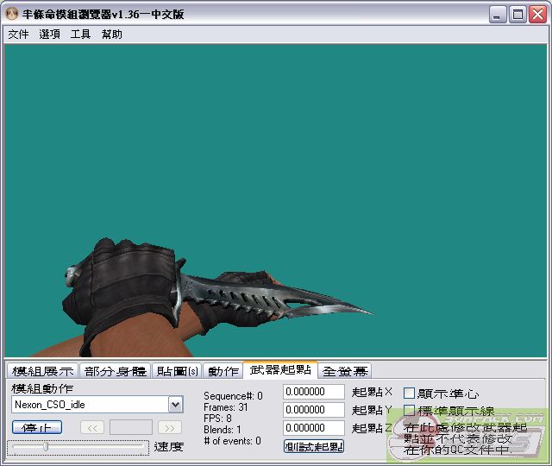
Task: Click the application icon in title bar
Action: tap(12, 14)
